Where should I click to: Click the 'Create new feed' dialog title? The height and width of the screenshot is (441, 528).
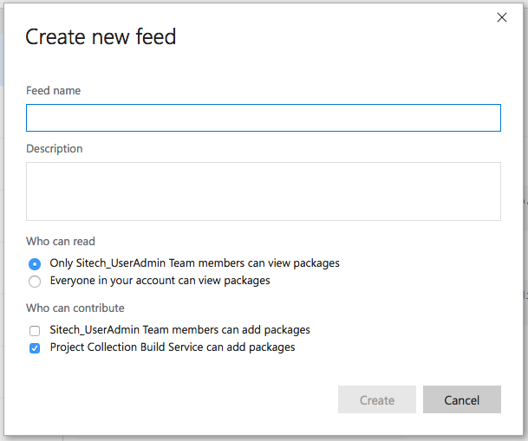tap(101, 36)
